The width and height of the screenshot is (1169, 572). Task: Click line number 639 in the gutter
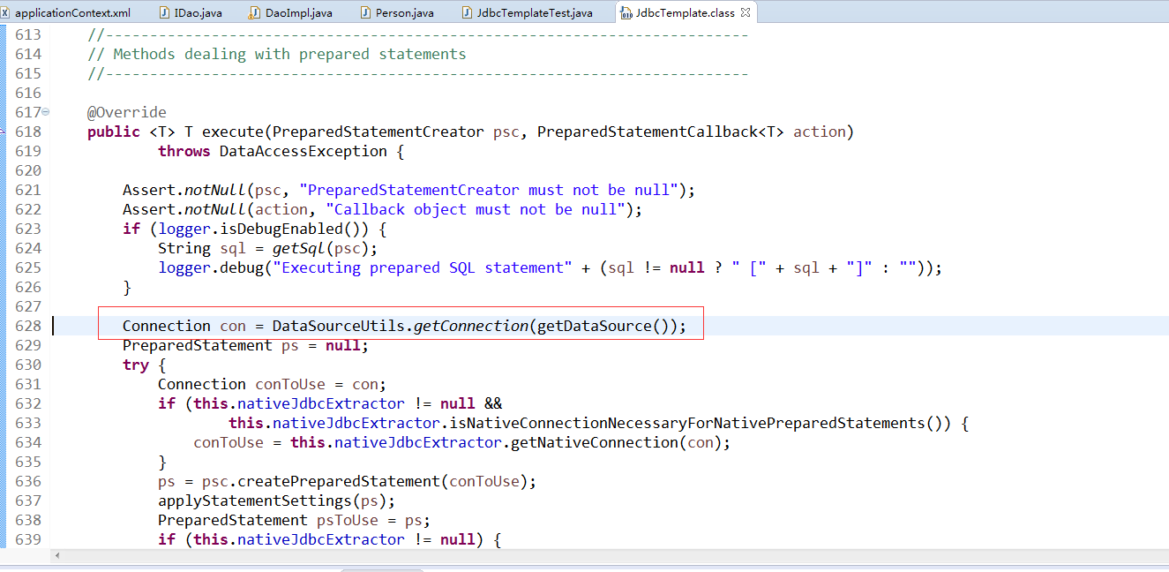coord(28,539)
